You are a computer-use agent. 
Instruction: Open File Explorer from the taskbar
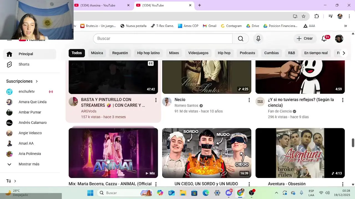pos(183,193)
